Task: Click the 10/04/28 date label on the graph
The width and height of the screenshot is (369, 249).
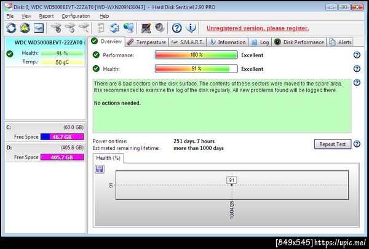Action: click(x=232, y=210)
